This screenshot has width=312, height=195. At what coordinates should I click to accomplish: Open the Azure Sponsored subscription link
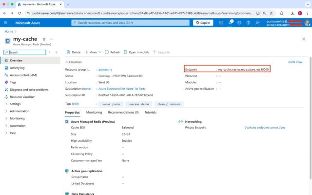click(x=122, y=89)
